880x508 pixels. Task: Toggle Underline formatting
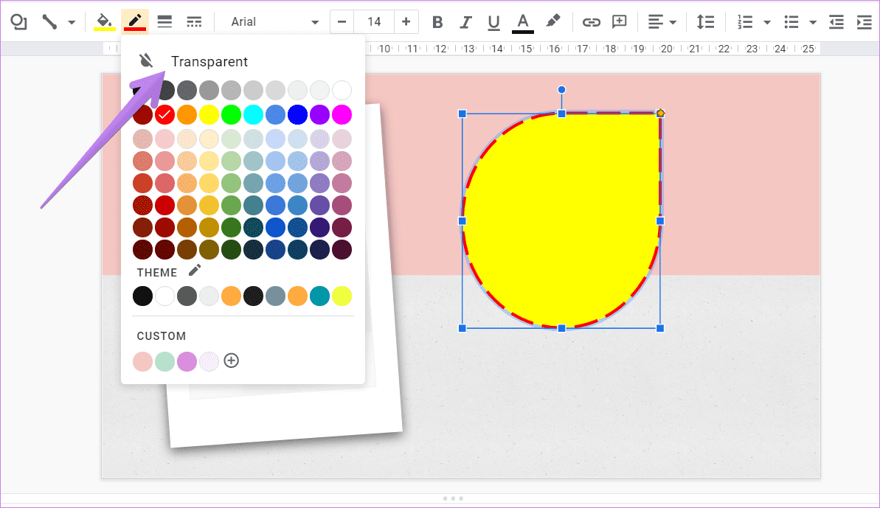click(x=493, y=22)
